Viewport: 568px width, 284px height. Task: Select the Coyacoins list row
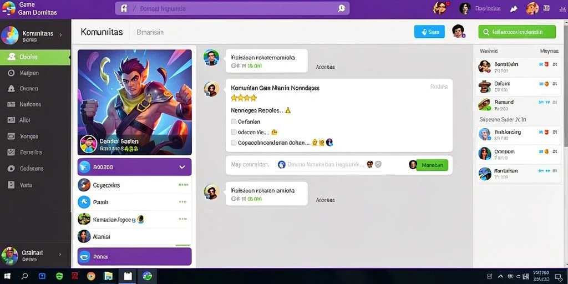[x=134, y=185]
